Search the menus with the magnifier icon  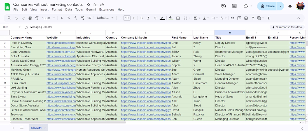(x=10, y=18)
